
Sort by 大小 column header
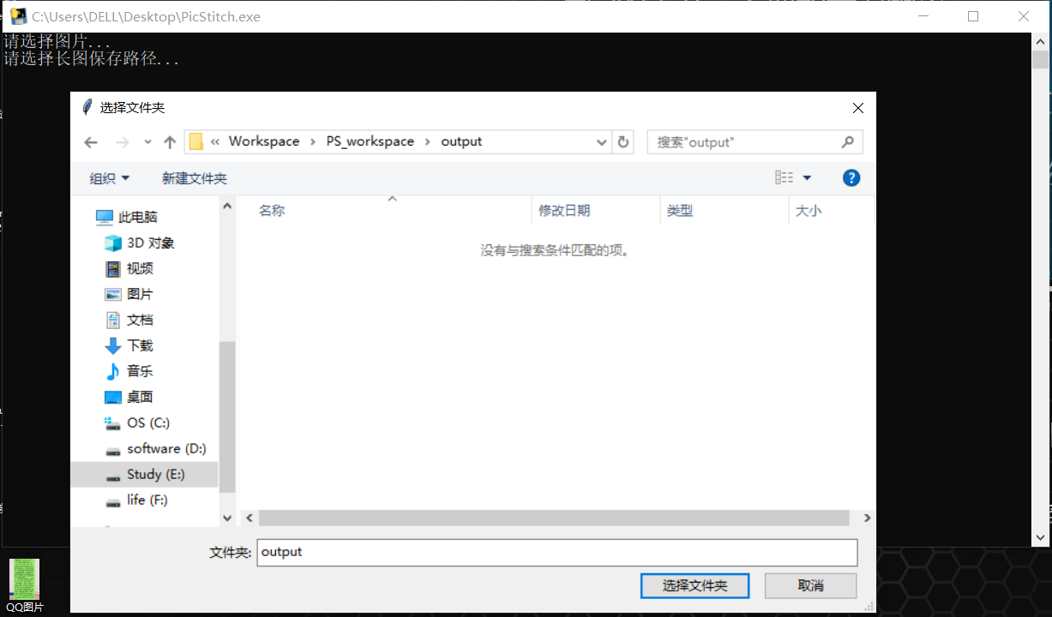pyautogui.click(x=809, y=211)
